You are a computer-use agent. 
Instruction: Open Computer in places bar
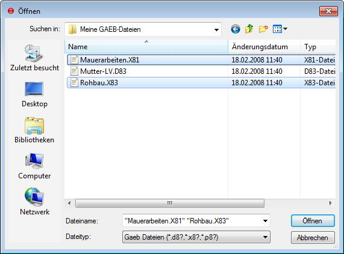[34, 166]
